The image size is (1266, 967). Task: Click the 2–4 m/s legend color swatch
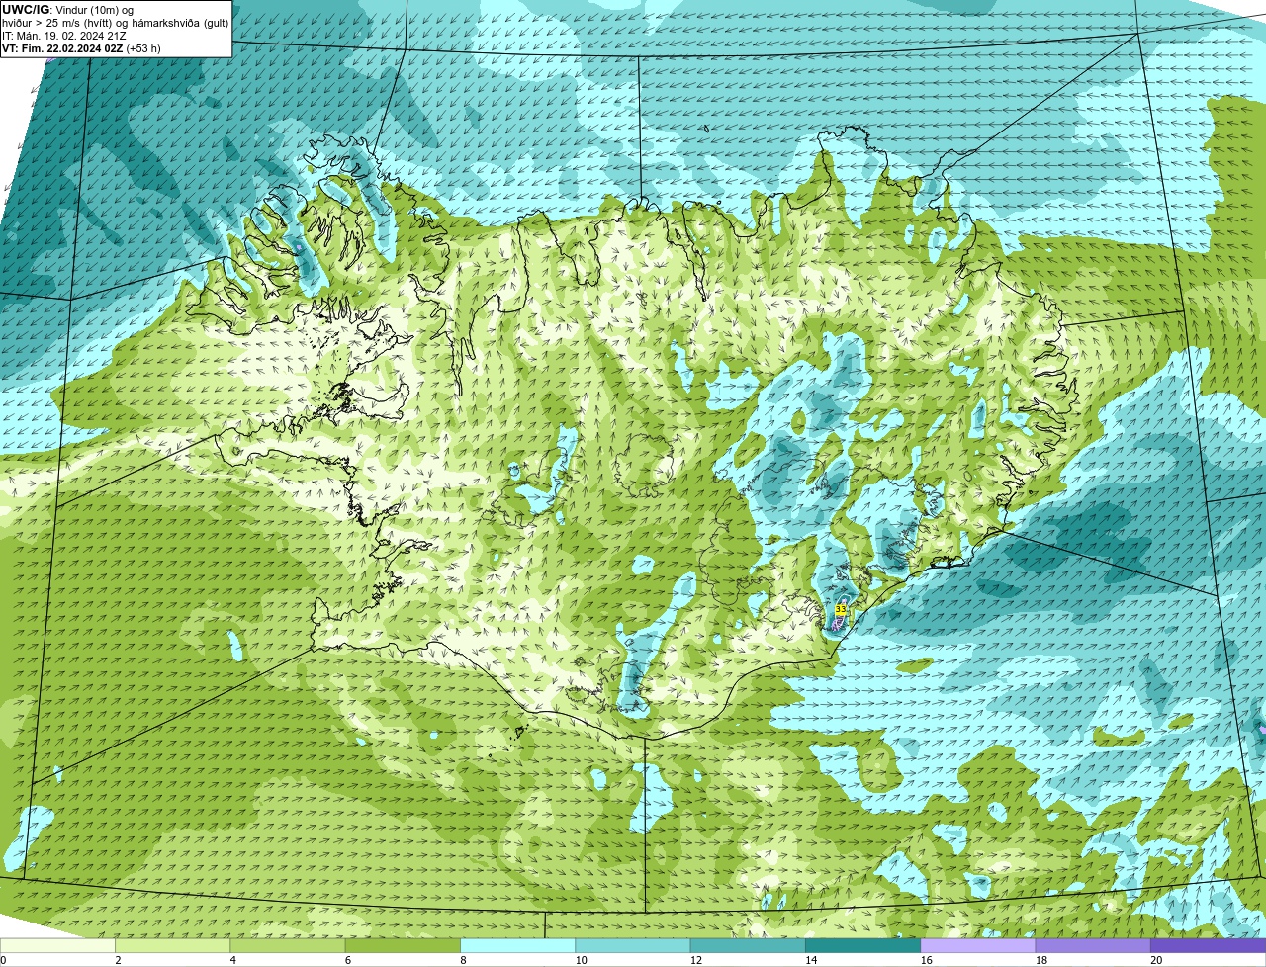(172, 945)
